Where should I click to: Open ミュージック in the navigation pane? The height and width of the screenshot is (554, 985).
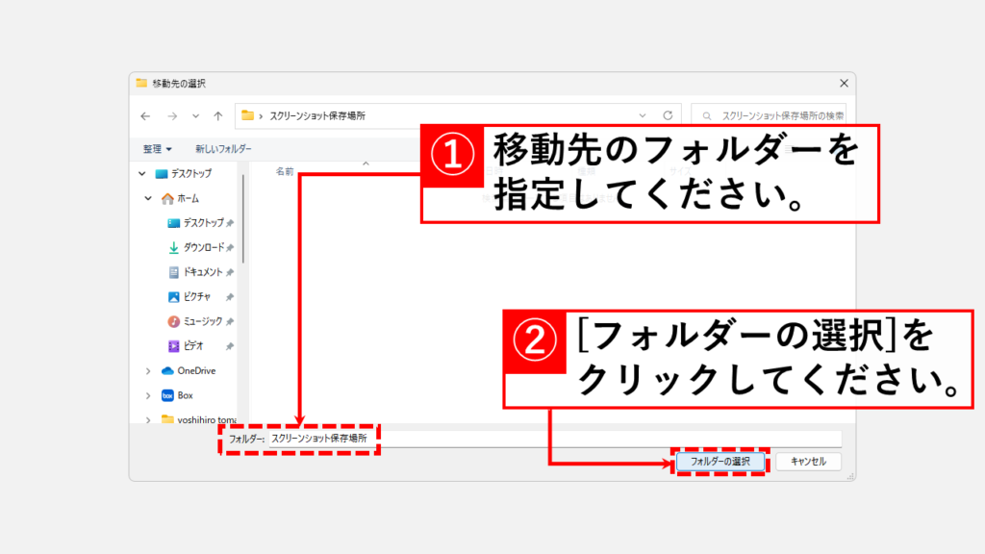coord(195,321)
